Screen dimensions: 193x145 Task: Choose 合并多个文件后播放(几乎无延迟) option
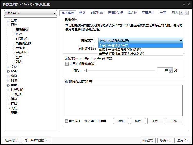(x=121, y=53)
